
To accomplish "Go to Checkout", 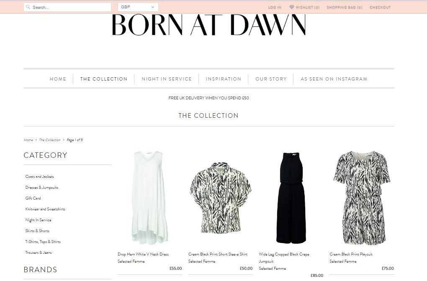I will pyautogui.click(x=380, y=8).
